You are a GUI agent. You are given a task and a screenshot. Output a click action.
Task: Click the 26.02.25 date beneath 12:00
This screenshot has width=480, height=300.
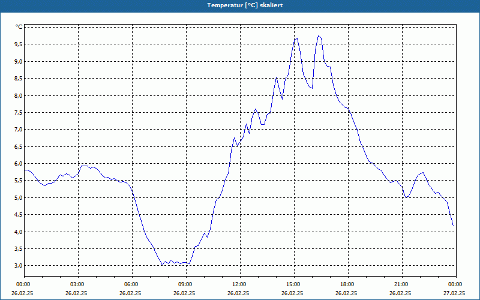(x=238, y=293)
